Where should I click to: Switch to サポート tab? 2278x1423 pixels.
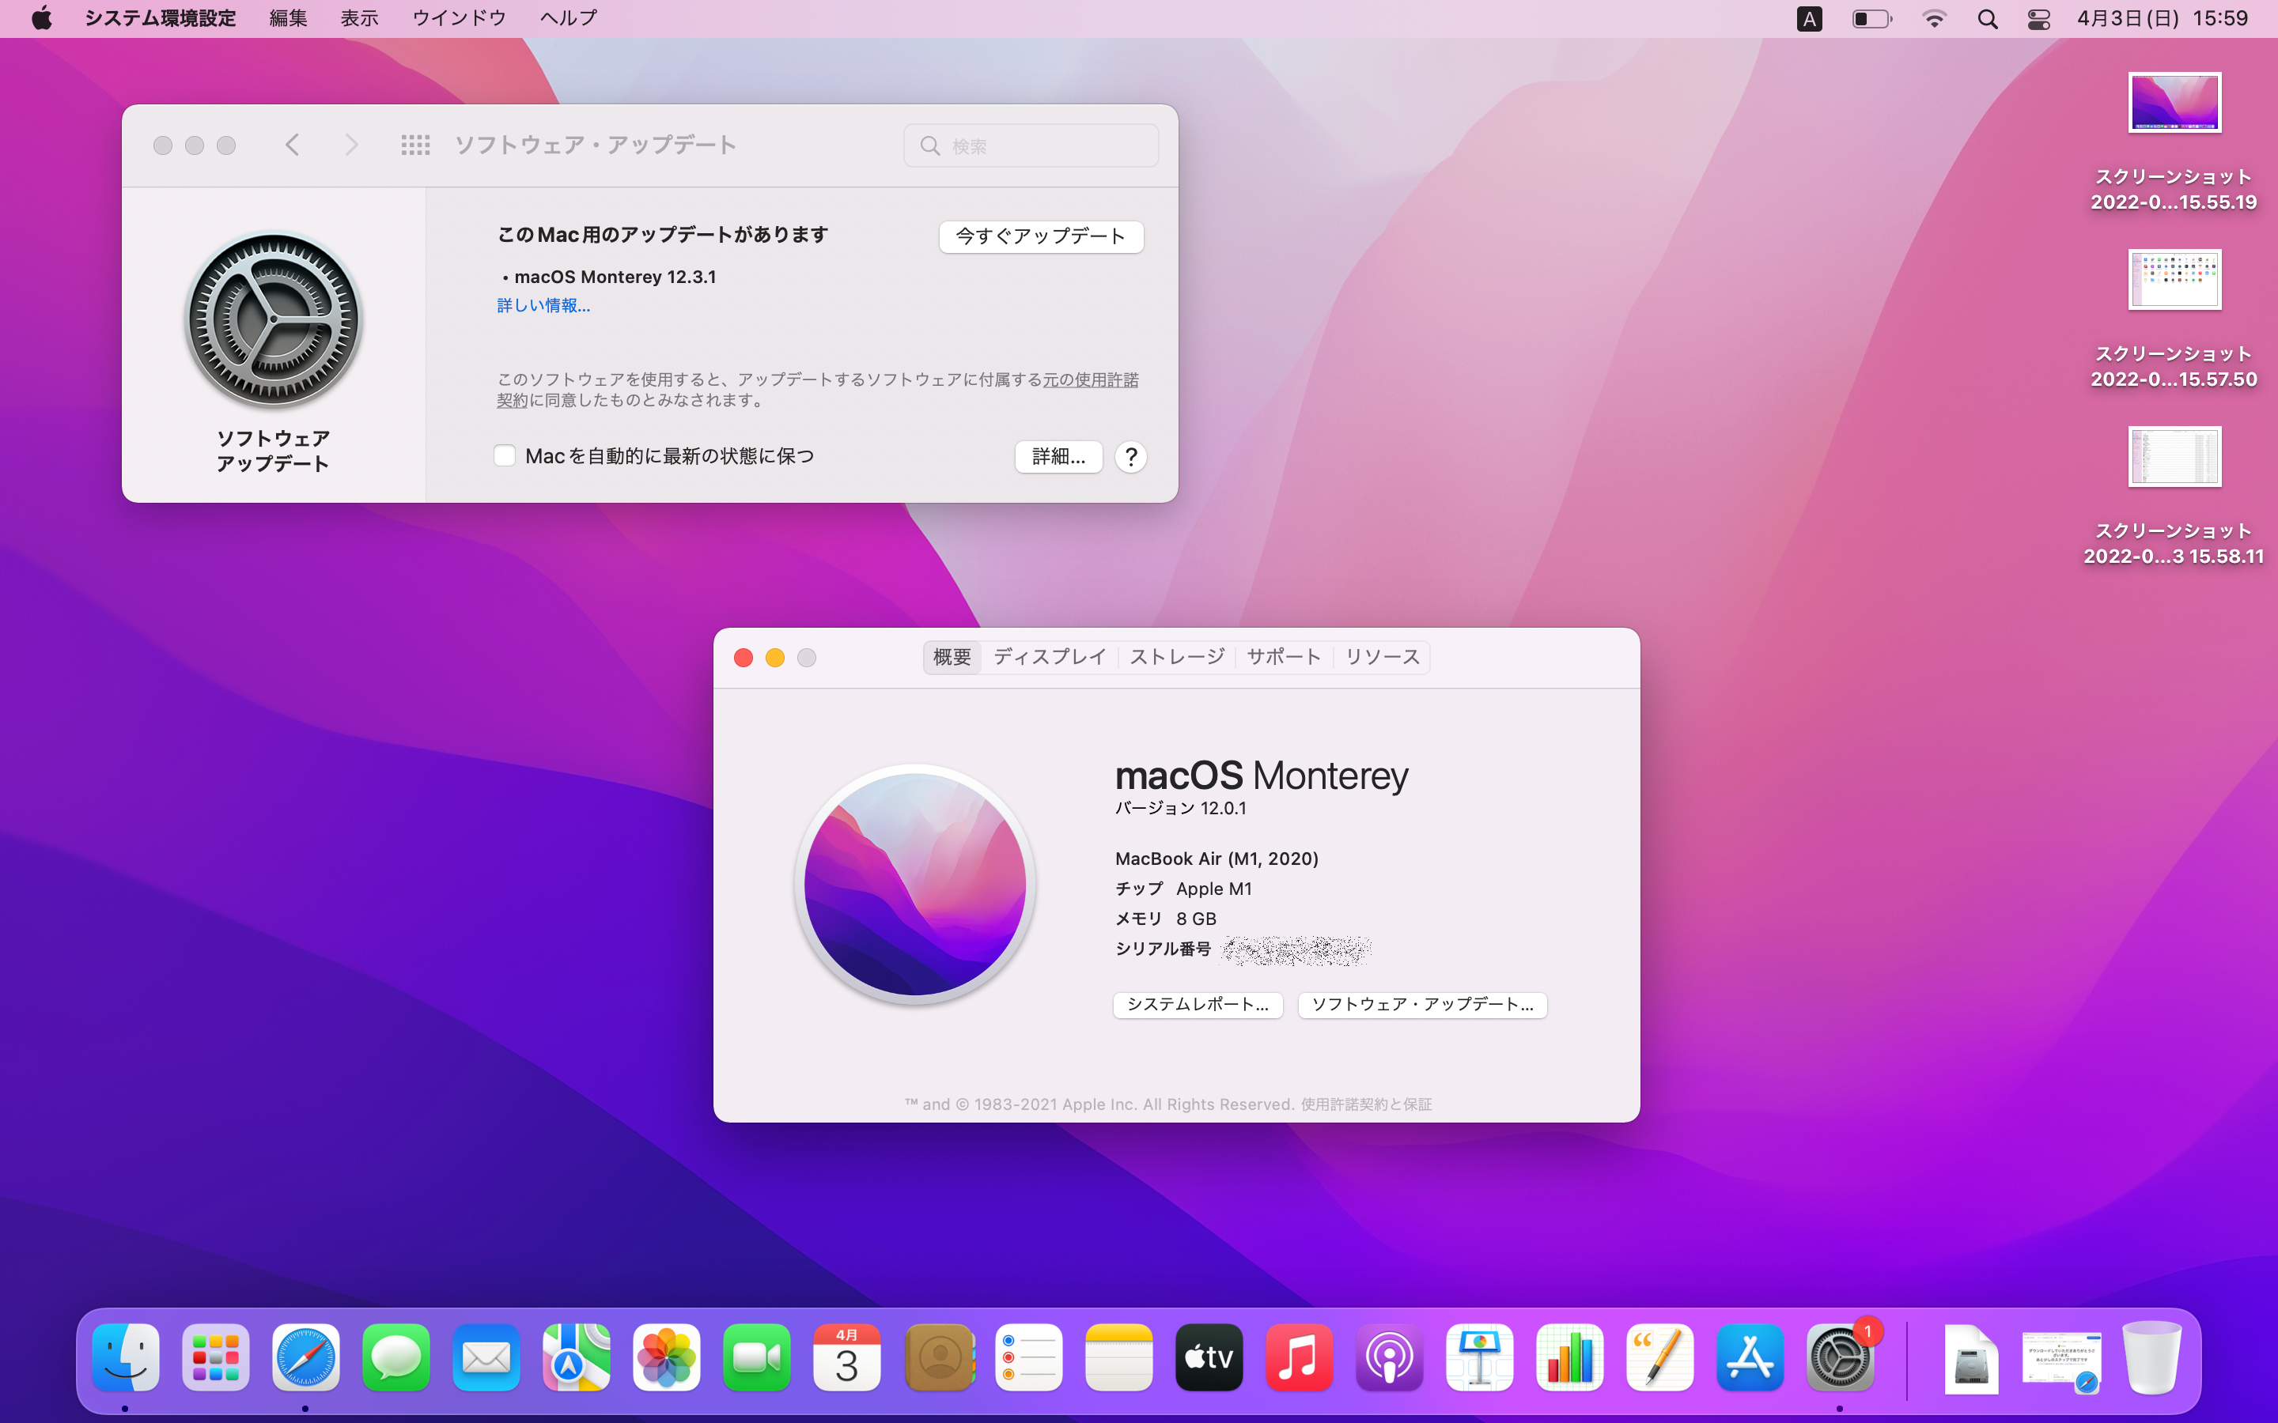coord(1284,657)
